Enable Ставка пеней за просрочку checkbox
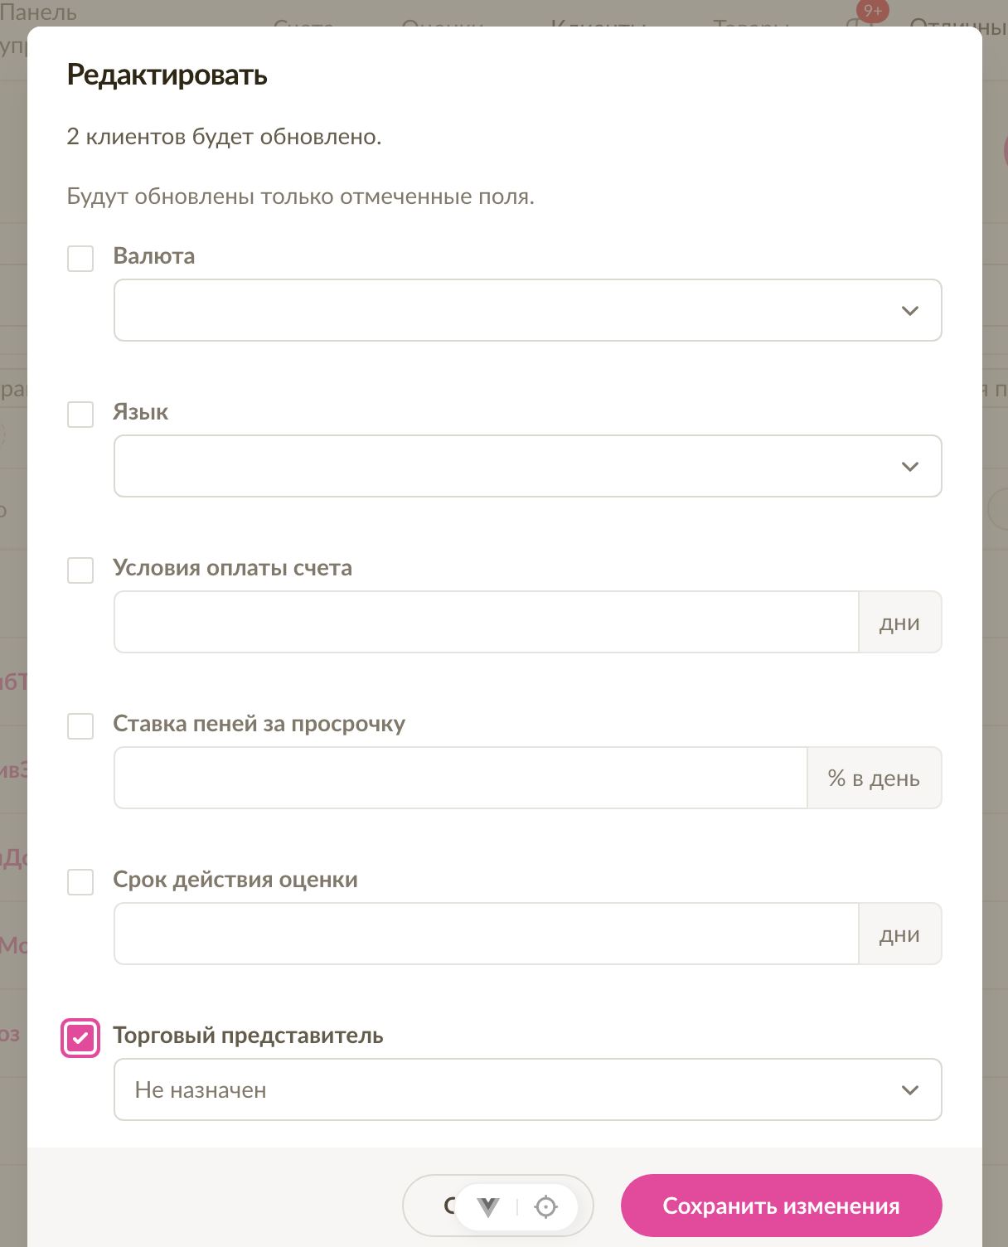The width and height of the screenshot is (1008, 1247). [80, 725]
